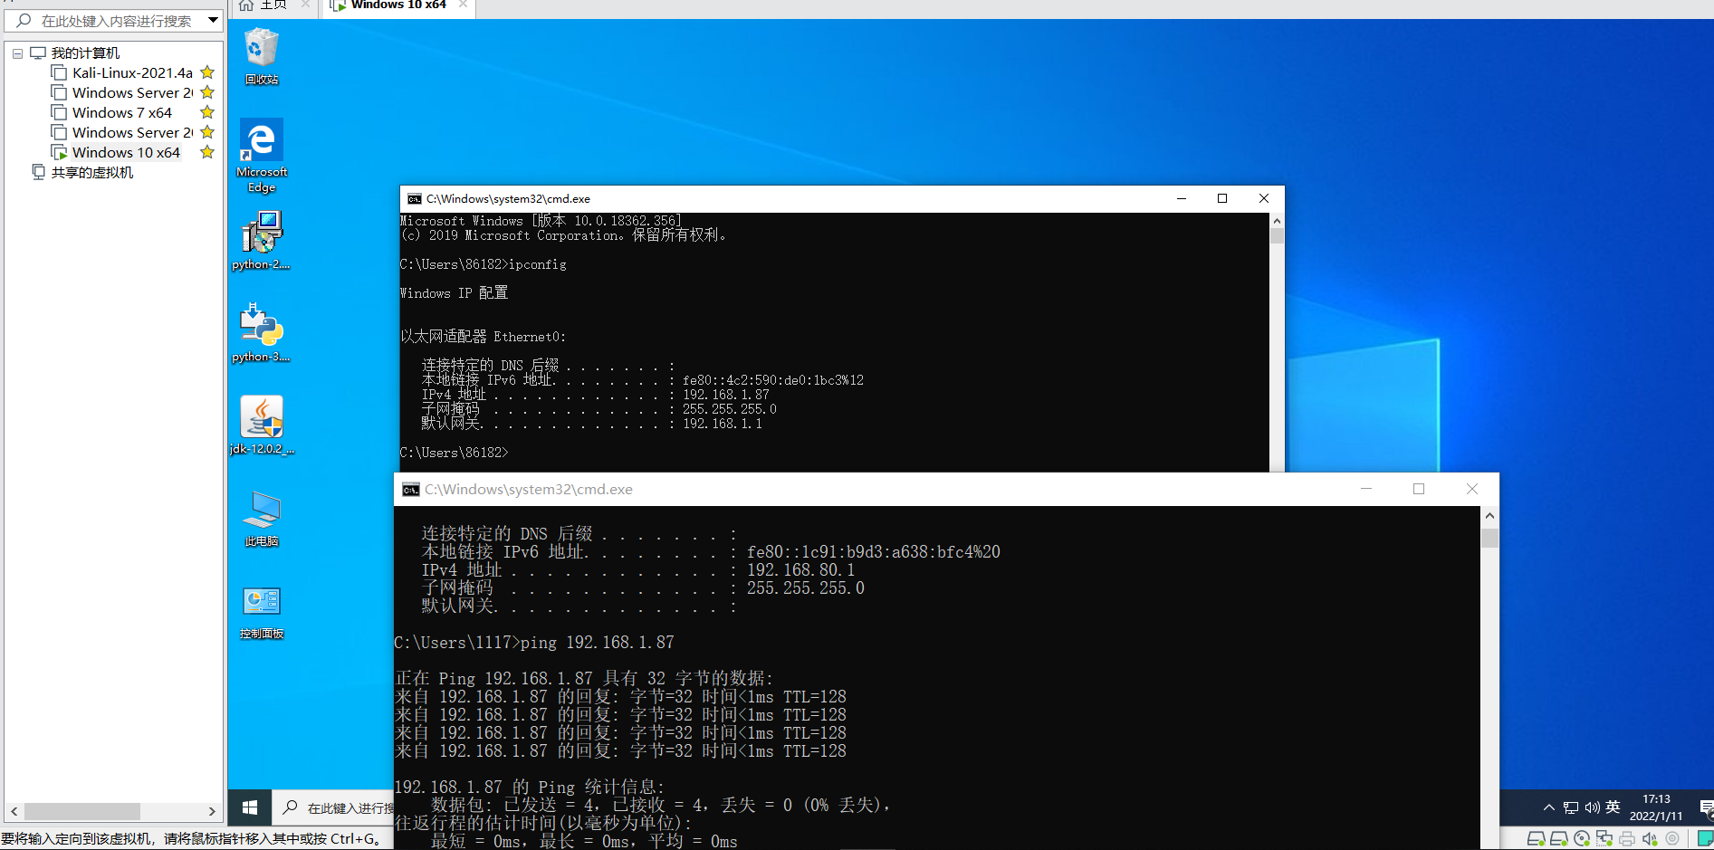Click the default gateway value 192.168.1.1
1714x850 pixels.
pos(723,424)
